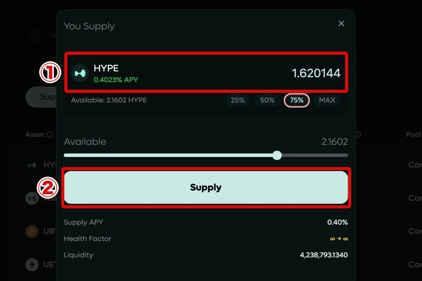The width and height of the screenshot is (422, 281).
Task: Click the info icon beside Pool column
Action: coord(358,134)
